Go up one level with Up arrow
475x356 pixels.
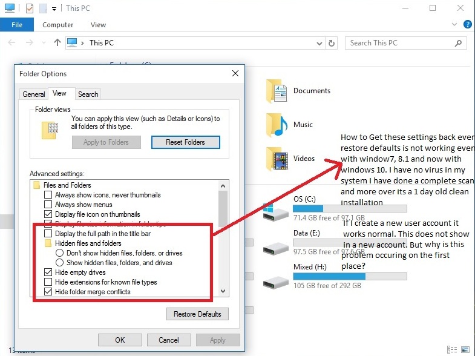tap(57, 42)
